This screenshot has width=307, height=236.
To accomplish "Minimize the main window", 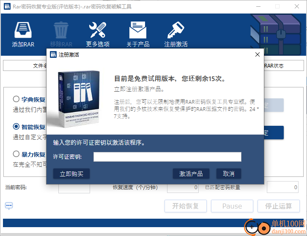I will coord(258,6).
